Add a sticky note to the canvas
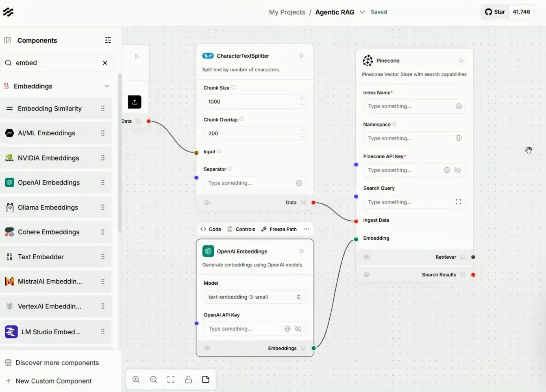 coord(206,379)
